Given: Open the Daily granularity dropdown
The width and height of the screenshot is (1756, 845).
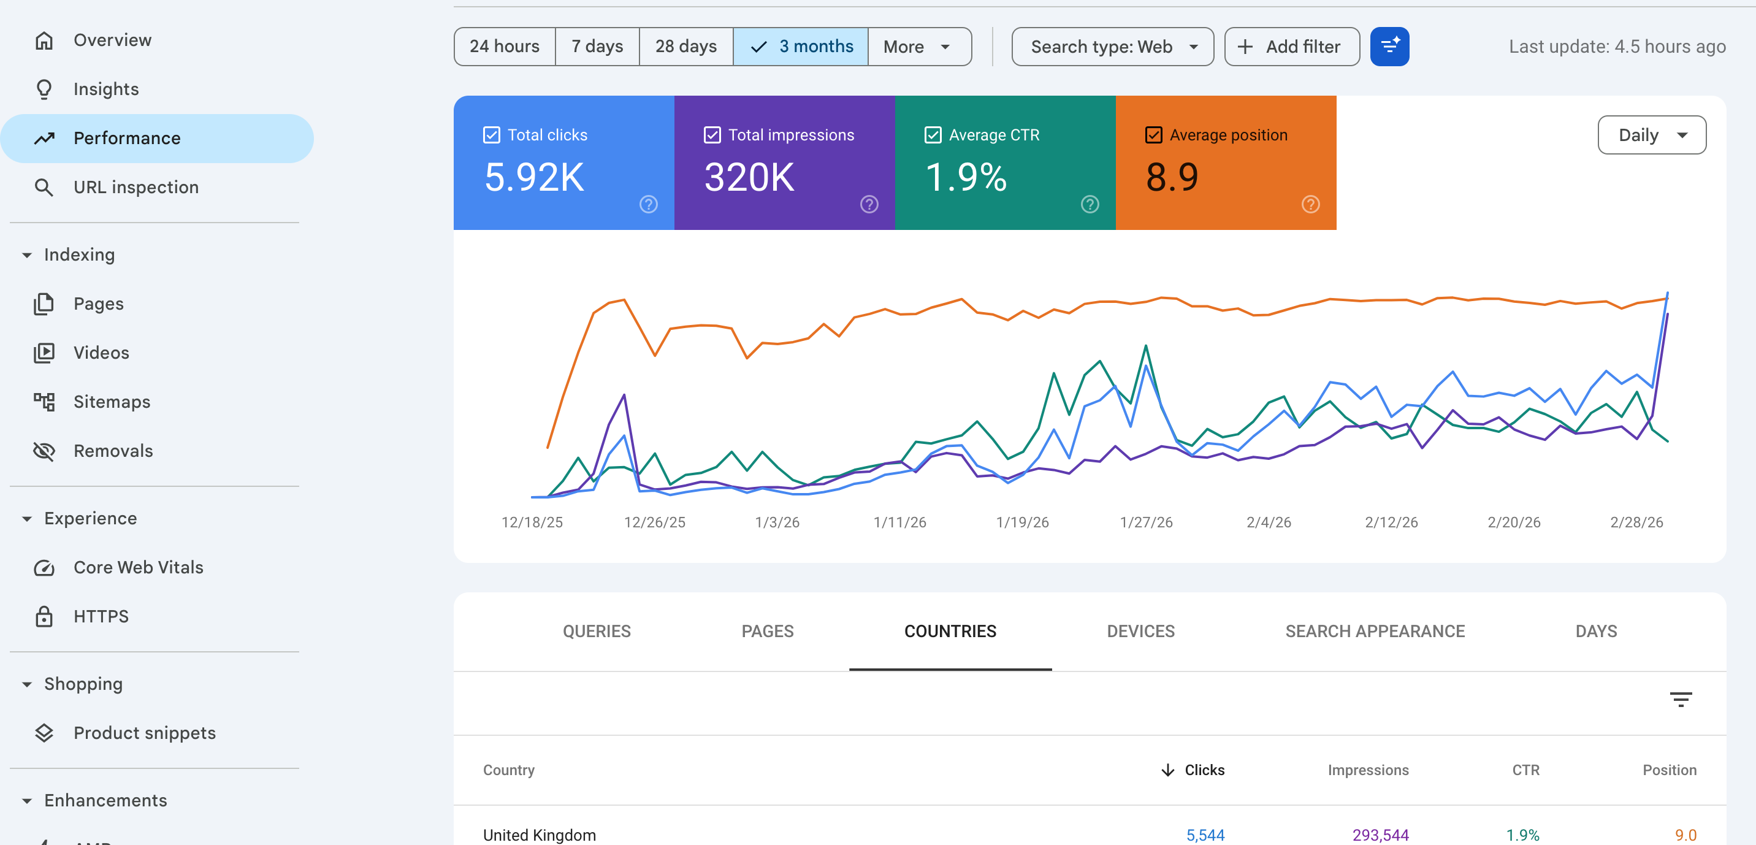Looking at the screenshot, I should point(1651,135).
